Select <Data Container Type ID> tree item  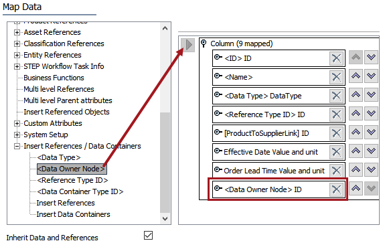[x=80, y=191]
